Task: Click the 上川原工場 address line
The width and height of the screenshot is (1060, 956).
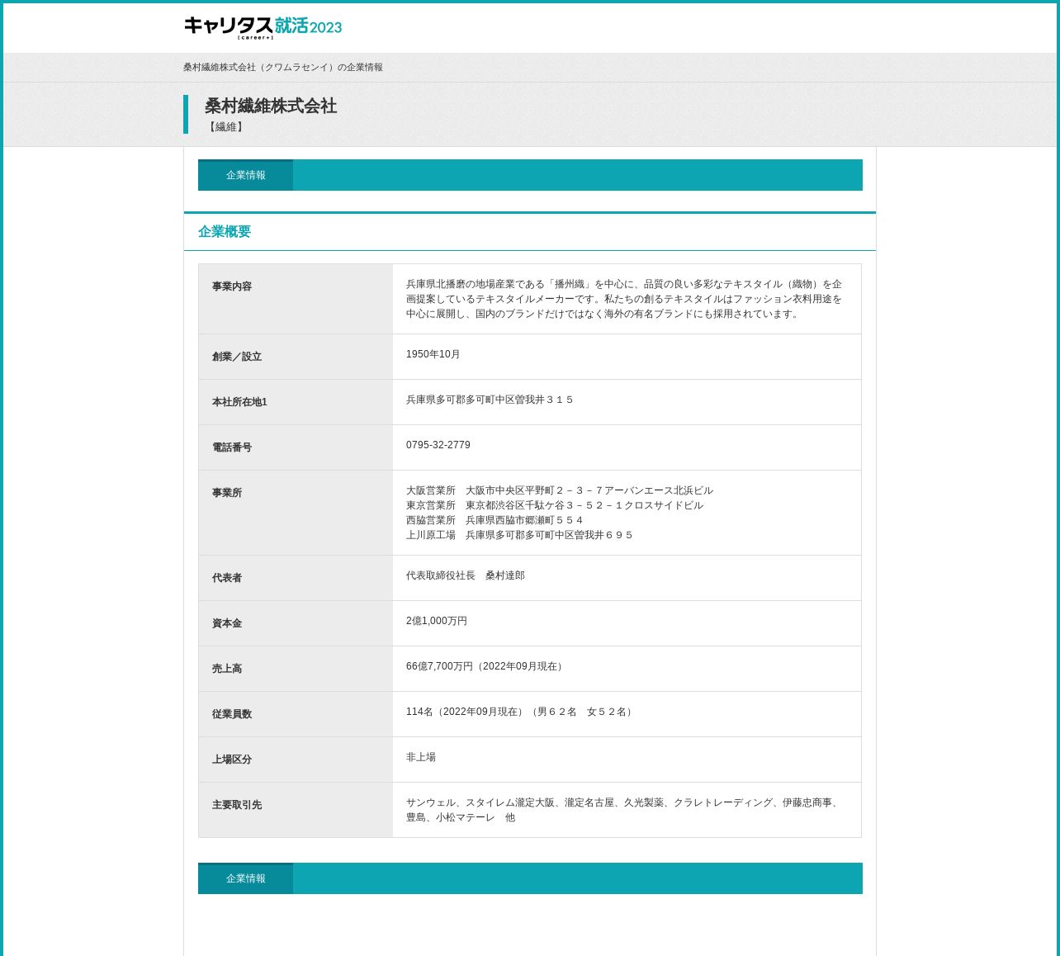Action: click(x=520, y=535)
